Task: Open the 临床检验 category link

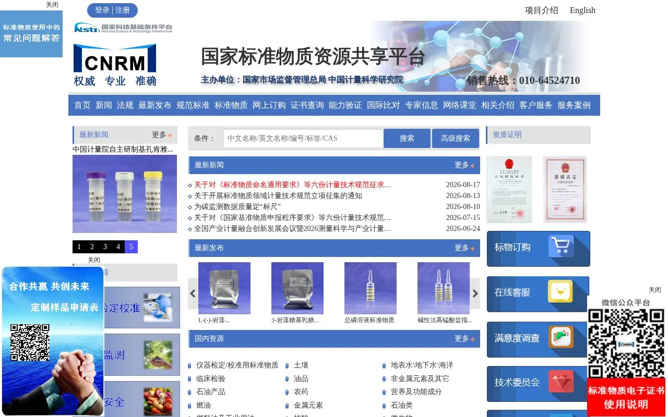Action: [x=211, y=379]
